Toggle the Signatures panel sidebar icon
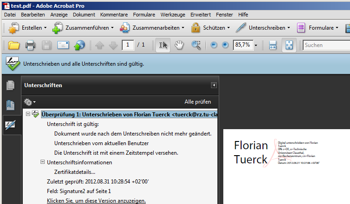 pos(10,125)
